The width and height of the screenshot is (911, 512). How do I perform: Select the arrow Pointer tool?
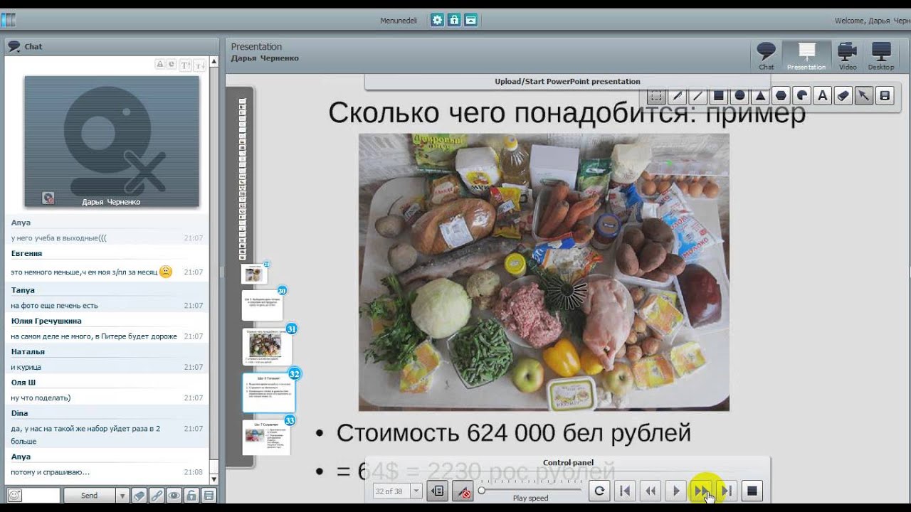coord(864,95)
